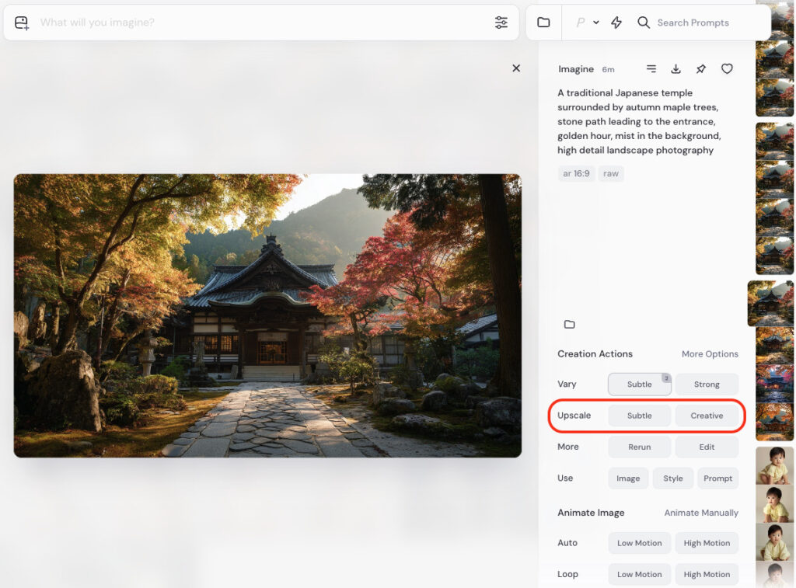The height and width of the screenshot is (588, 796).
Task: Click the folder icon above Creation Actions
Action: click(x=569, y=324)
